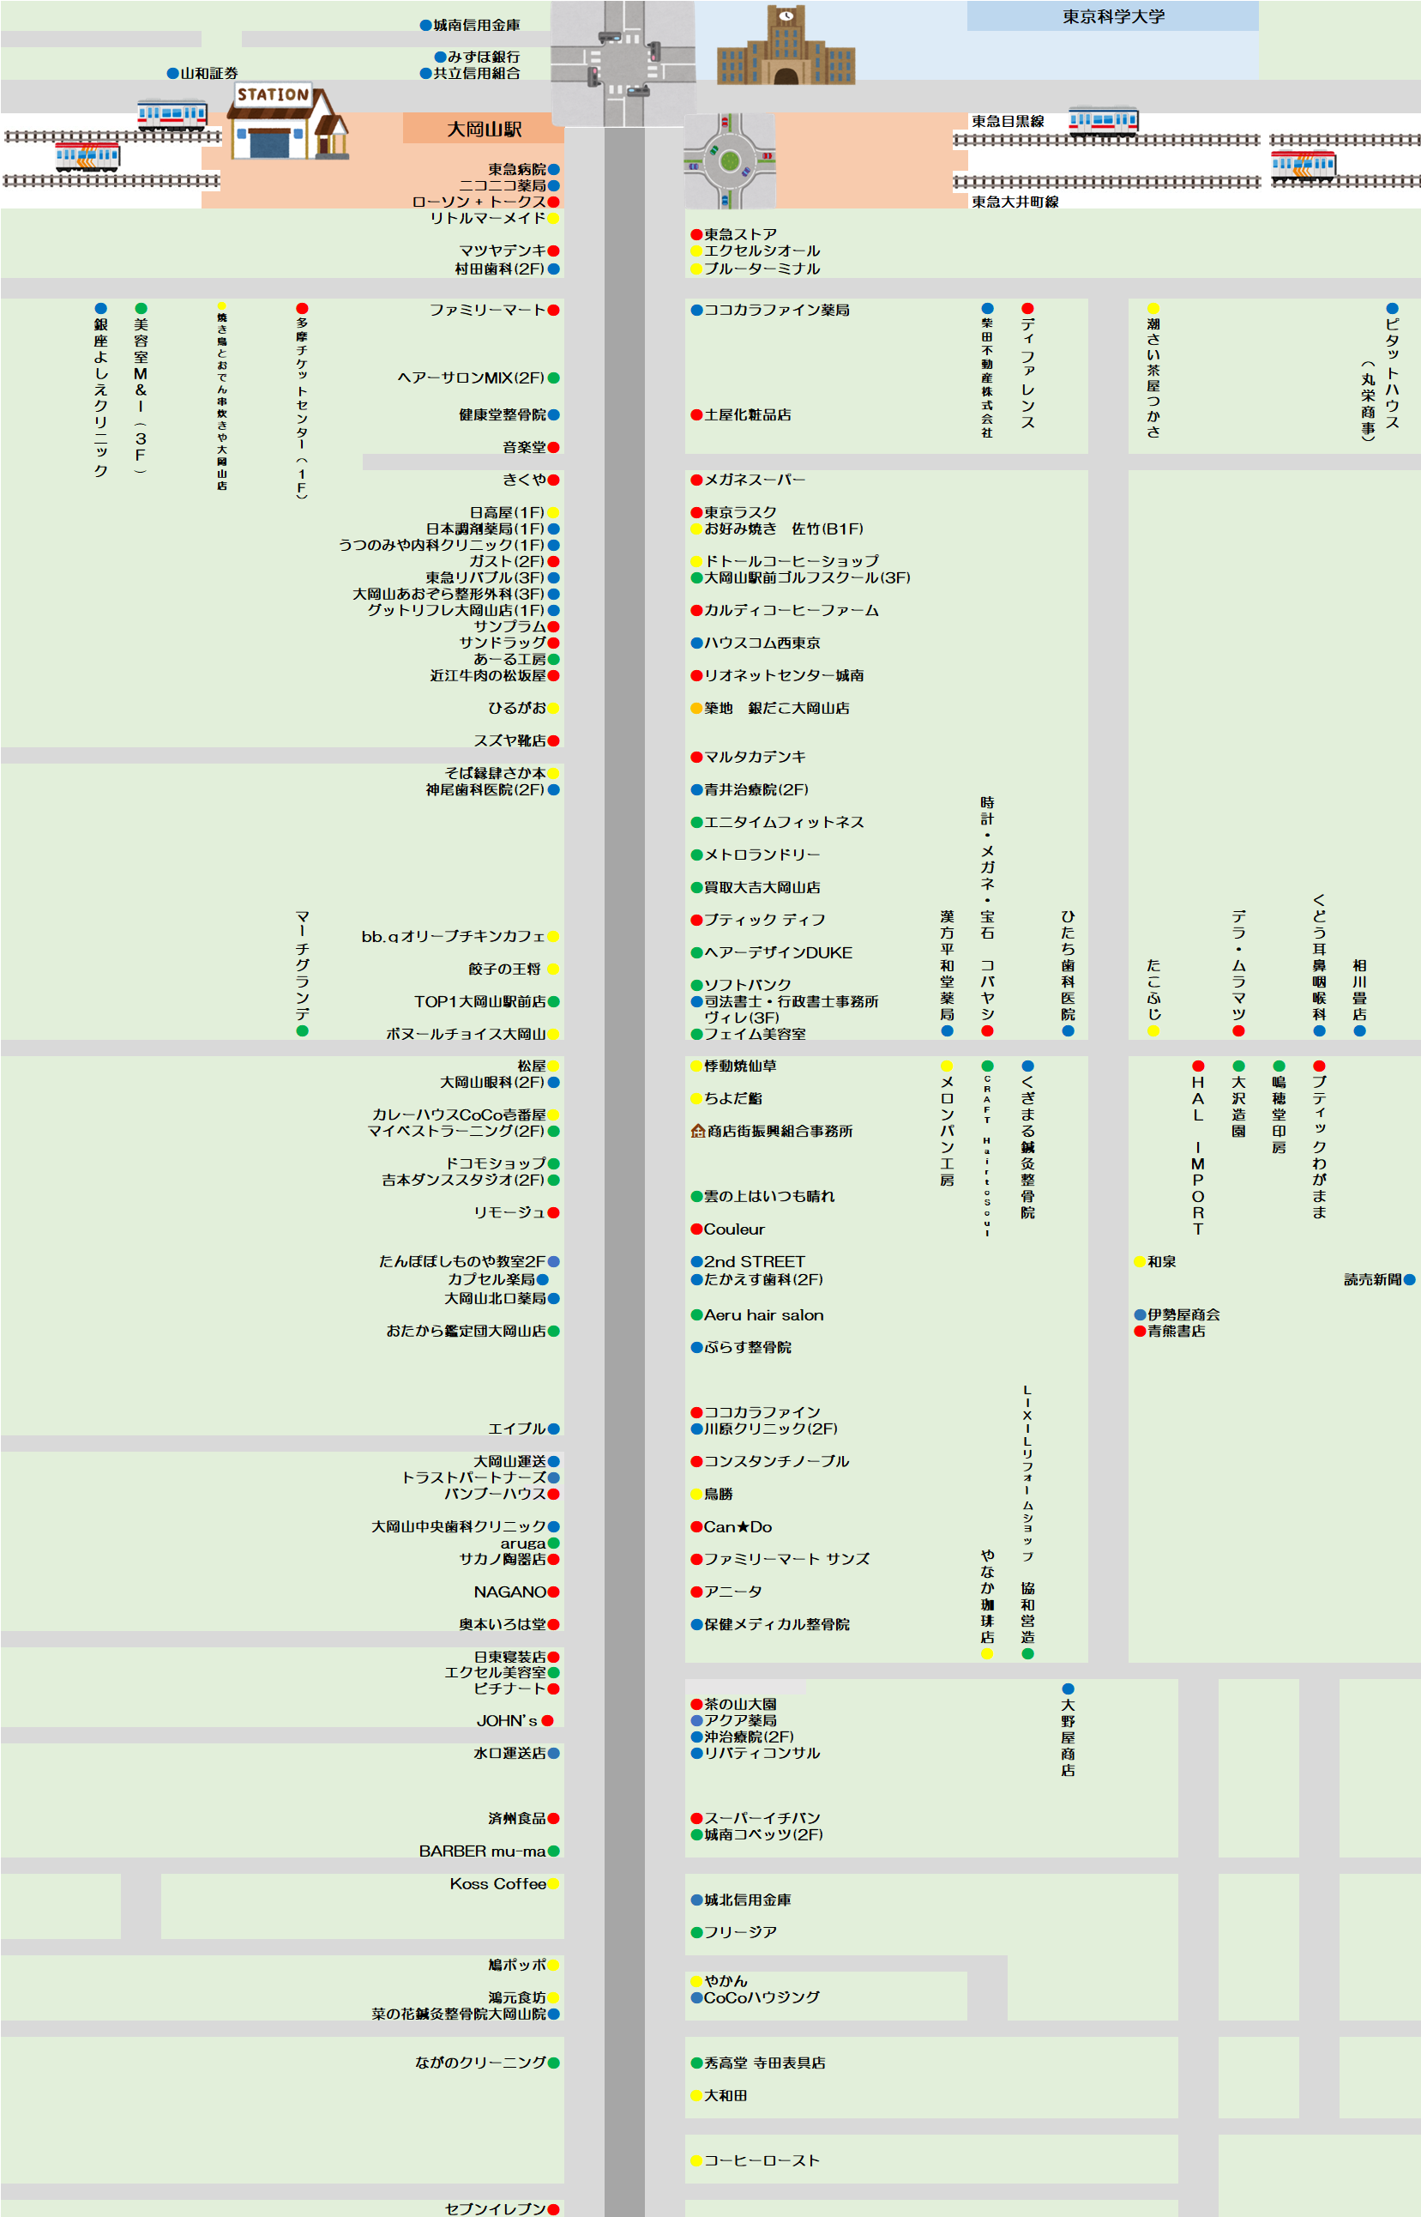Click the bb.q オリーブチキンカフェ label
This screenshot has width=1421, height=2217.
coord(454,937)
